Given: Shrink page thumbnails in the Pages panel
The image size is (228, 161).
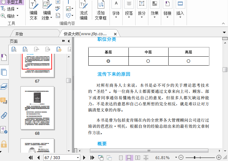Looking at the screenshot, I should click(x=25, y=49).
